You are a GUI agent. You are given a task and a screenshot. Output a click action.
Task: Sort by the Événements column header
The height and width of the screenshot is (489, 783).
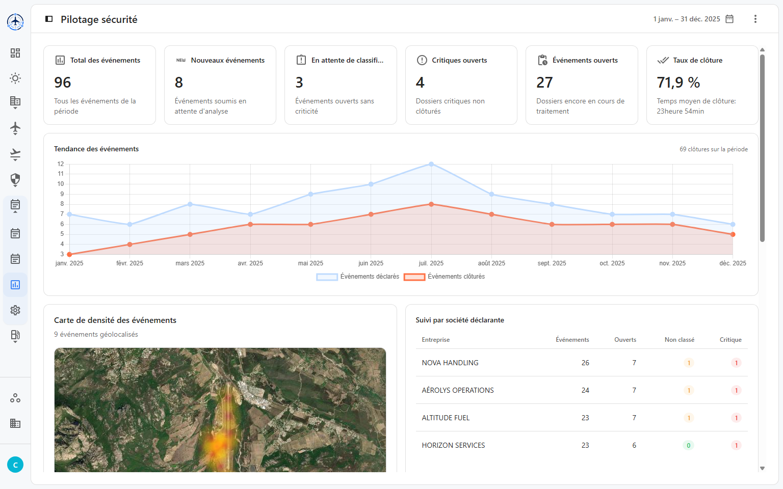tap(572, 340)
